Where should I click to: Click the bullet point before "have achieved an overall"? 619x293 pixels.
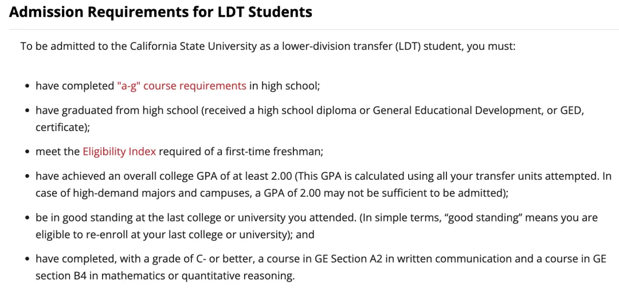pos(27,177)
